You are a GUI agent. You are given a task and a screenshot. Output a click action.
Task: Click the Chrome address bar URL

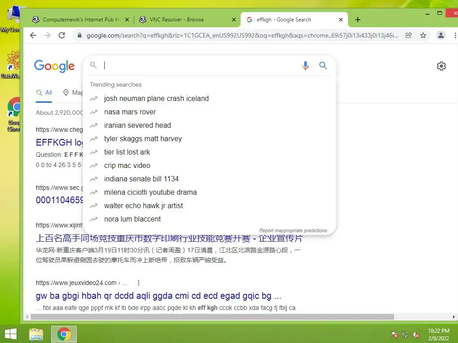tap(242, 36)
